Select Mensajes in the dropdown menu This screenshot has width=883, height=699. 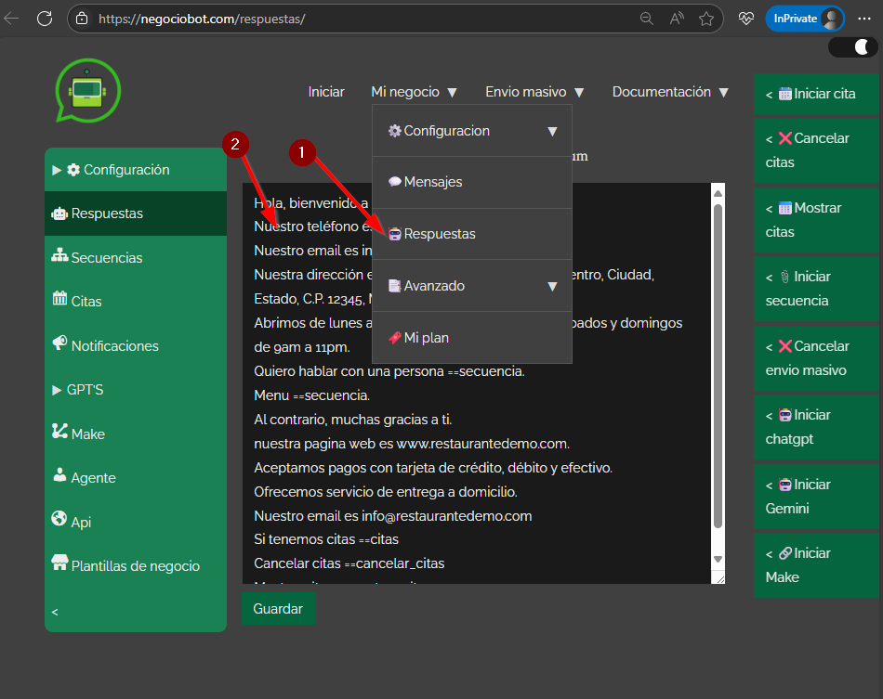pos(472,182)
